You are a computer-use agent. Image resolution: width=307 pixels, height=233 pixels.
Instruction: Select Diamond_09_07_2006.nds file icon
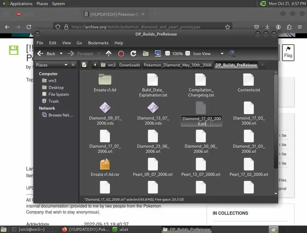(x=105, y=108)
